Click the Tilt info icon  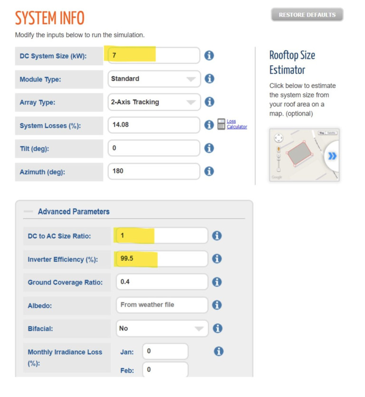coord(209,148)
